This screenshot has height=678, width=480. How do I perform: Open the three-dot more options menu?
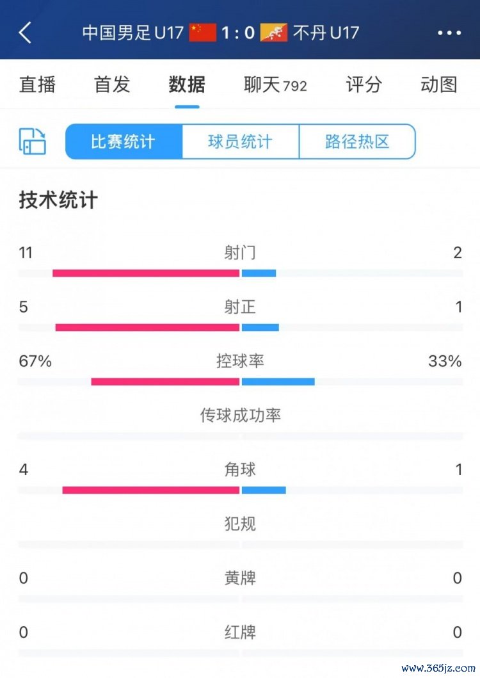(449, 33)
